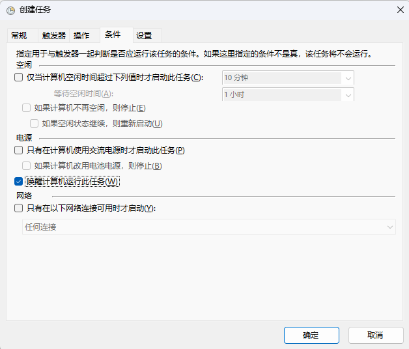The image size is (409, 349).
Task: Click the 等待空闲时间(A) label
Action: pos(83,94)
